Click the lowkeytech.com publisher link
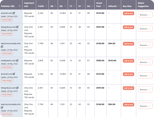The image size is (154, 117). coord(8,60)
